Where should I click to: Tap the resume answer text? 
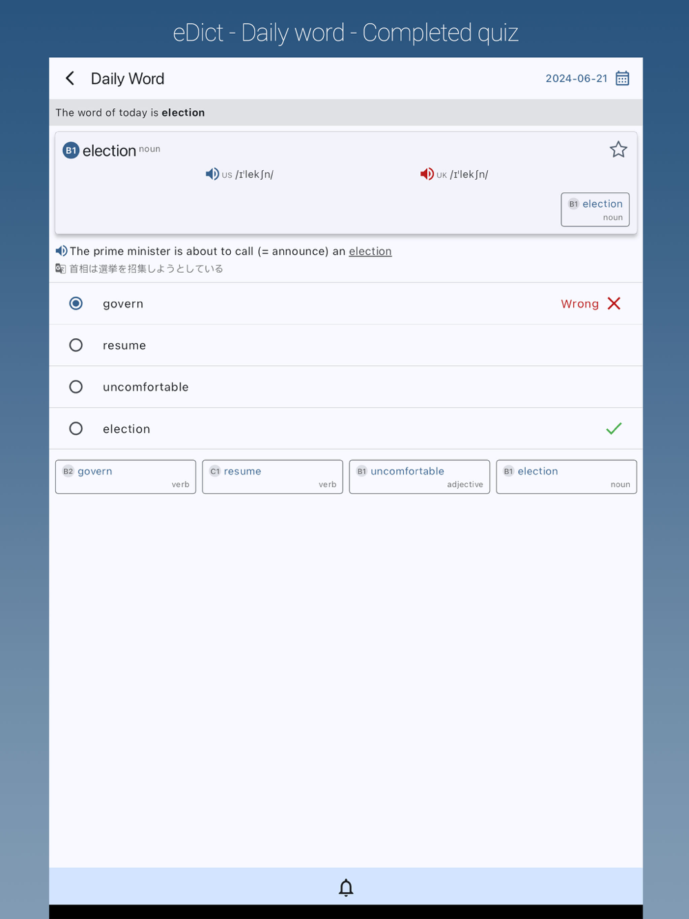pos(124,345)
